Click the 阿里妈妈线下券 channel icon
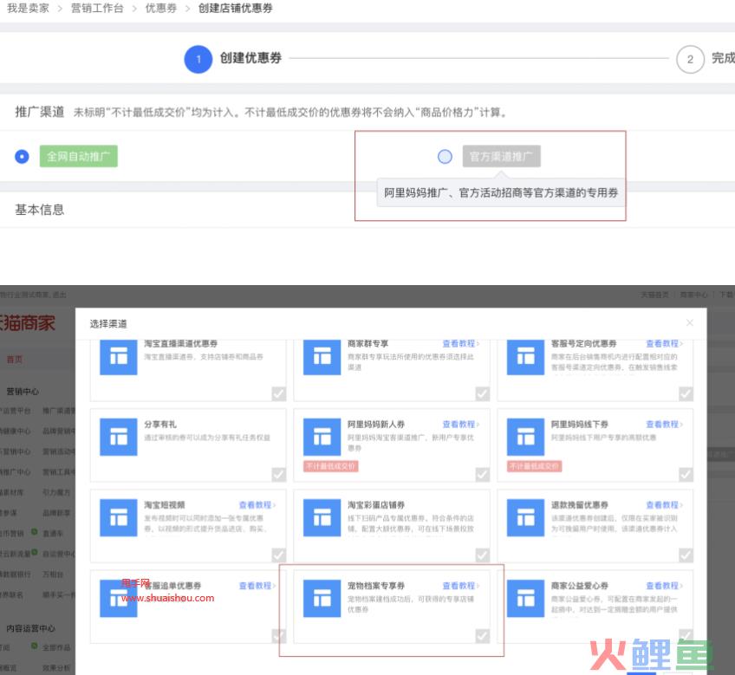The image size is (735, 675). point(525,437)
